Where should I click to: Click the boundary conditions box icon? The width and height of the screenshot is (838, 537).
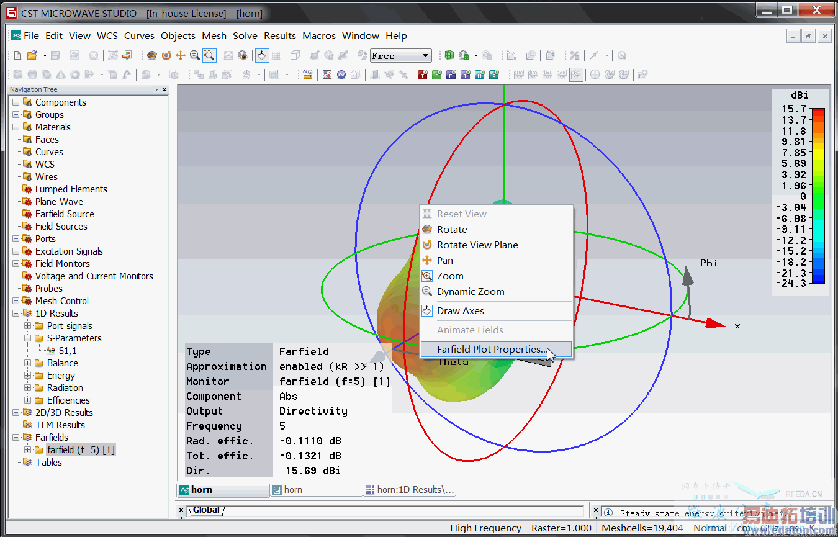(356, 75)
